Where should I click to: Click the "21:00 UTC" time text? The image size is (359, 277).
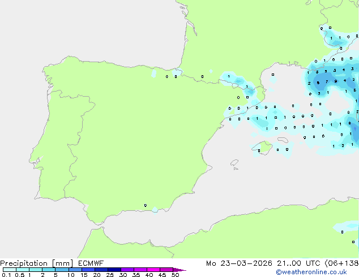(298, 263)
